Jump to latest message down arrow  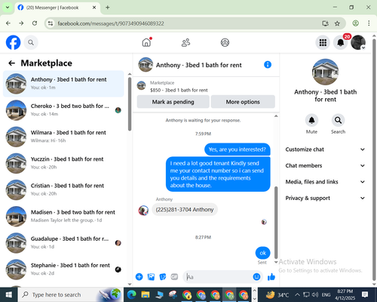[276, 262]
